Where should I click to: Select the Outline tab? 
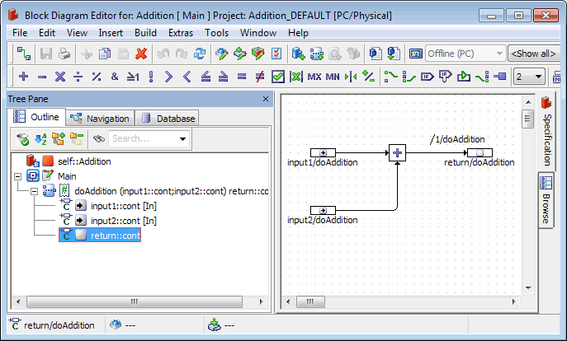(36, 117)
